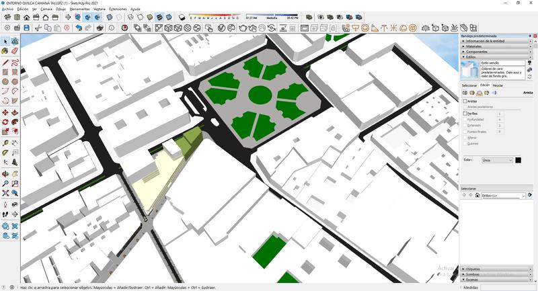Check the Aristas checkbox
Image resolution: width=538 pixels, height=291 pixels.
click(465, 101)
